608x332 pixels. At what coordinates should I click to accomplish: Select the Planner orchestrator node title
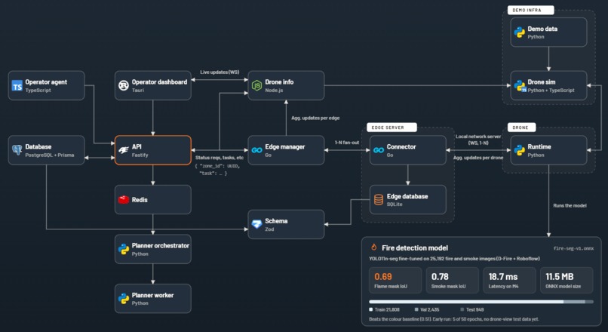click(x=161, y=245)
